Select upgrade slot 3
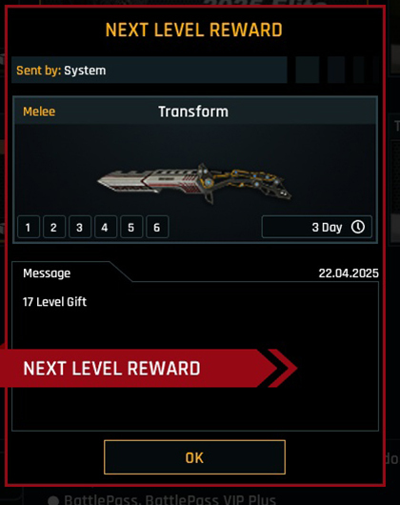The height and width of the screenshot is (505, 400). 80,227
